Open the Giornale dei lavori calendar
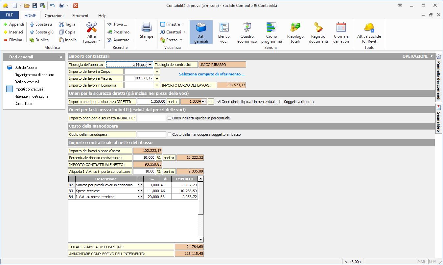The image size is (443, 265). click(341, 32)
